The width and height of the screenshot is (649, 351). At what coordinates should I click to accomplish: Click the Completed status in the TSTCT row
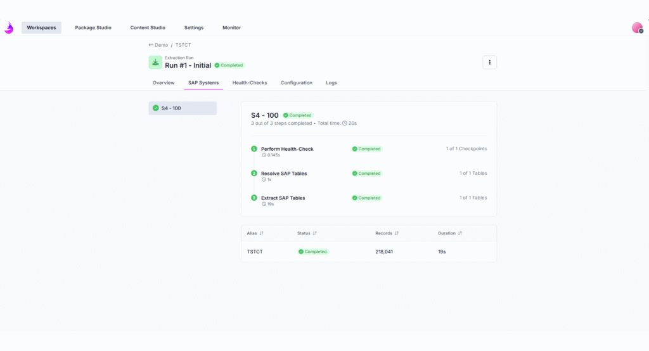(x=313, y=252)
